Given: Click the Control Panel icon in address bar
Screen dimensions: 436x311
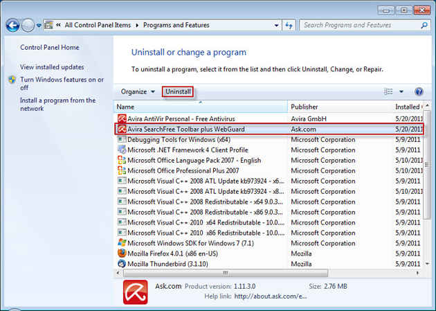Looking at the screenshot, I should (48, 26).
